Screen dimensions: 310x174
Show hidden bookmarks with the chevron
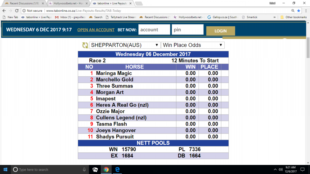point(275,17)
